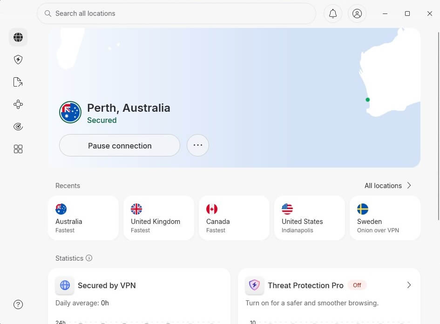Click into Search all locations field
This screenshot has width=440, height=324.
tap(176, 13)
